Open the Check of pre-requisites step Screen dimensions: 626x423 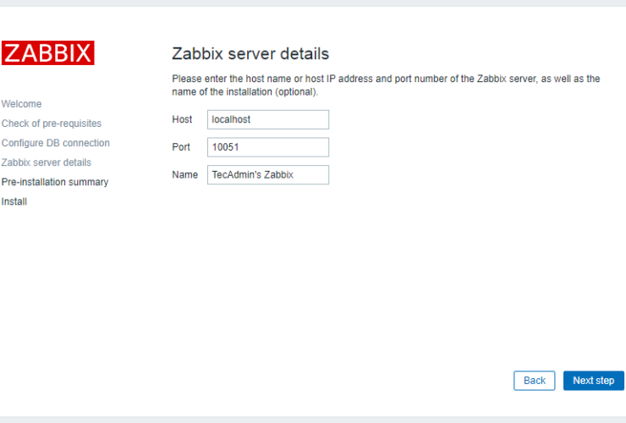click(52, 124)
